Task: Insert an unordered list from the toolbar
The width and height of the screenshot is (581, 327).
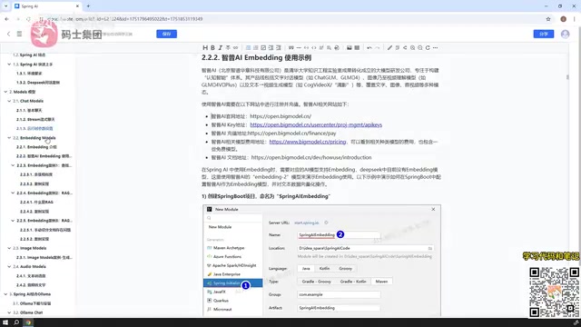Action: 248,47
